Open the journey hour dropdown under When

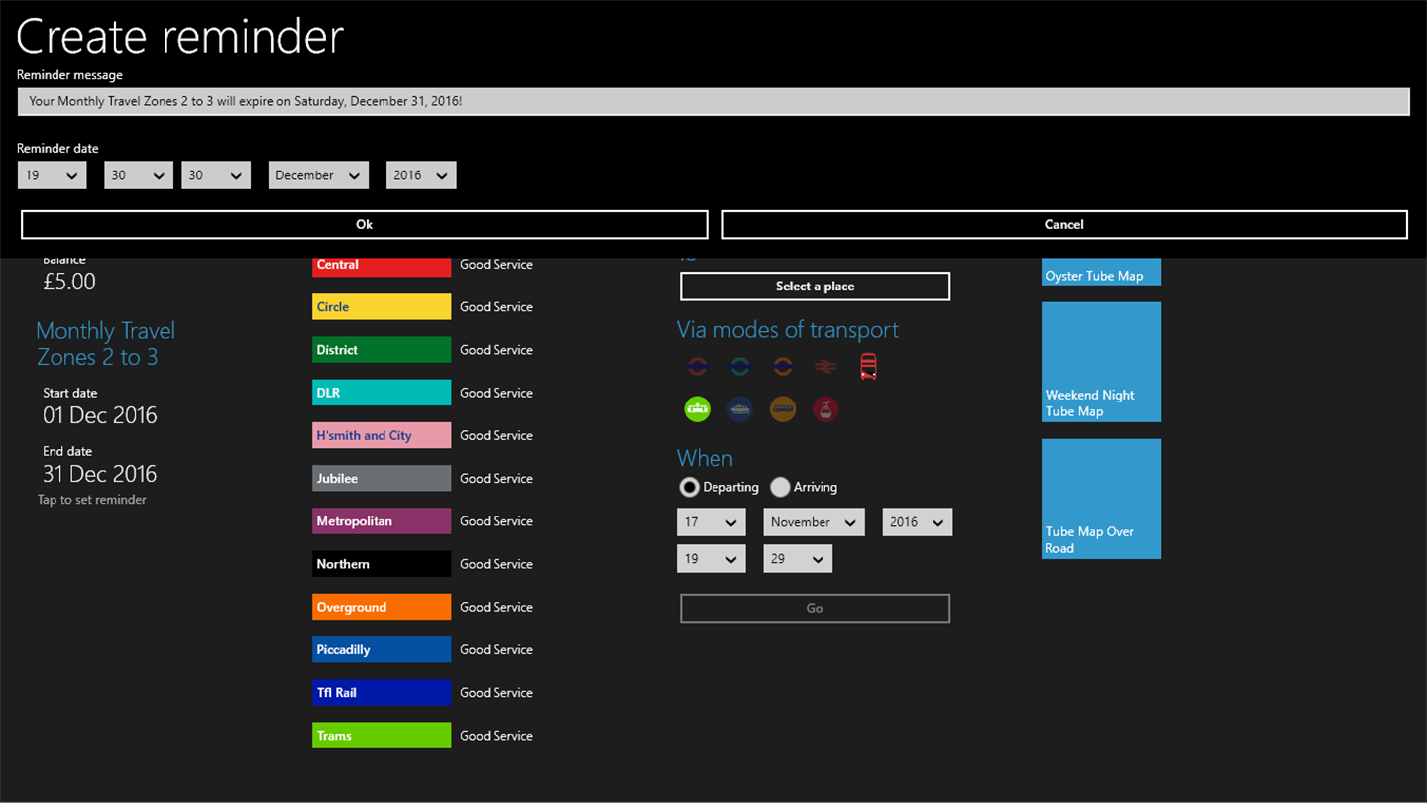click(712, 559)
